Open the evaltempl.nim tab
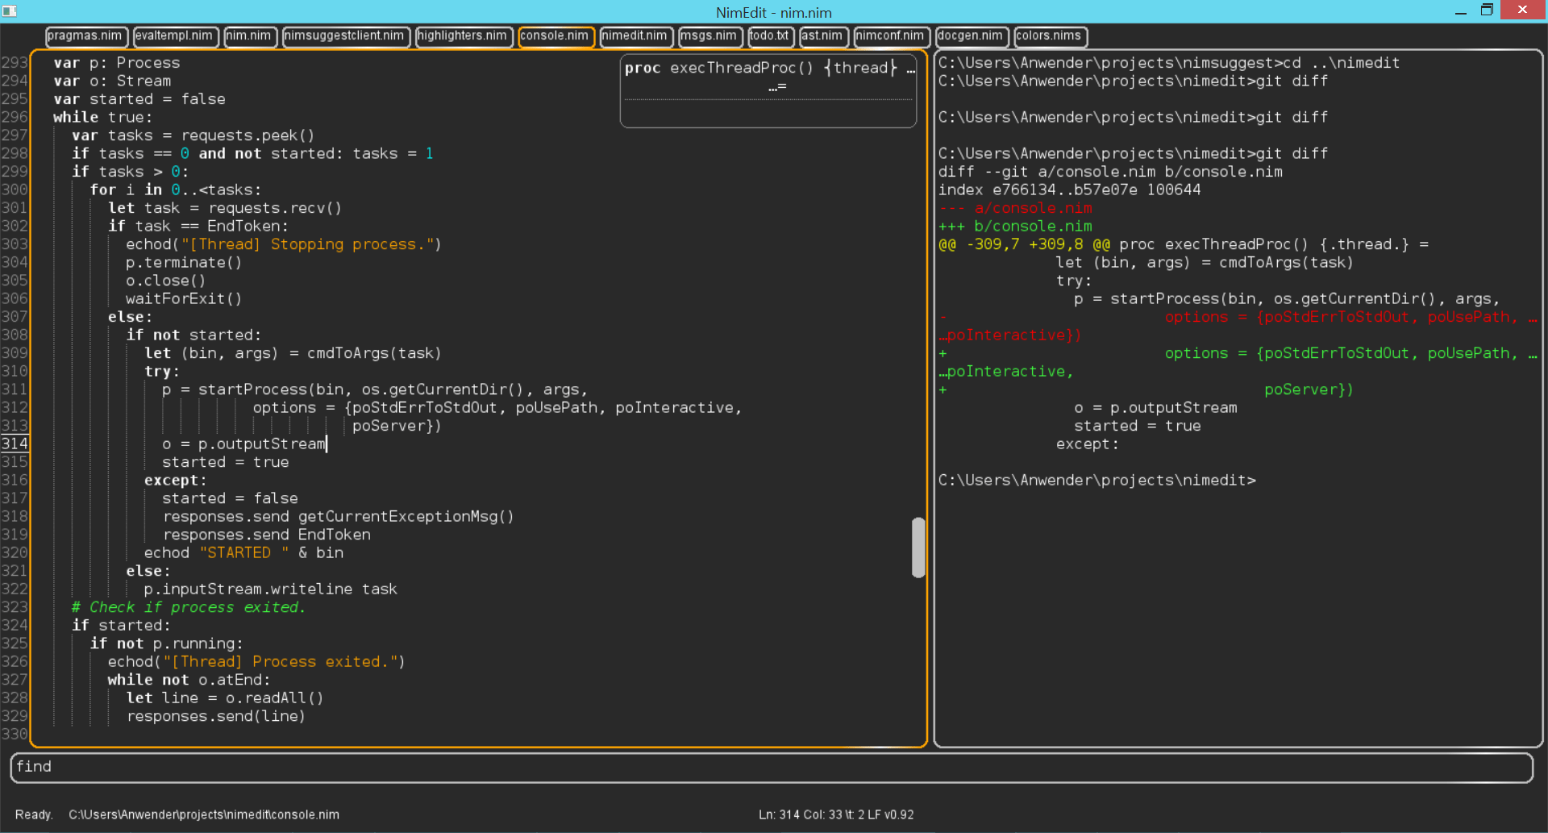 (x=174, y=36)
